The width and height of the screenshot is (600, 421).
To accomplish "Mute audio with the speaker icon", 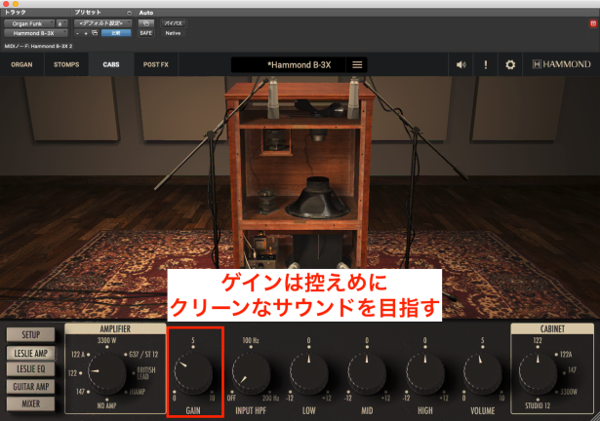I will (461, 65).
